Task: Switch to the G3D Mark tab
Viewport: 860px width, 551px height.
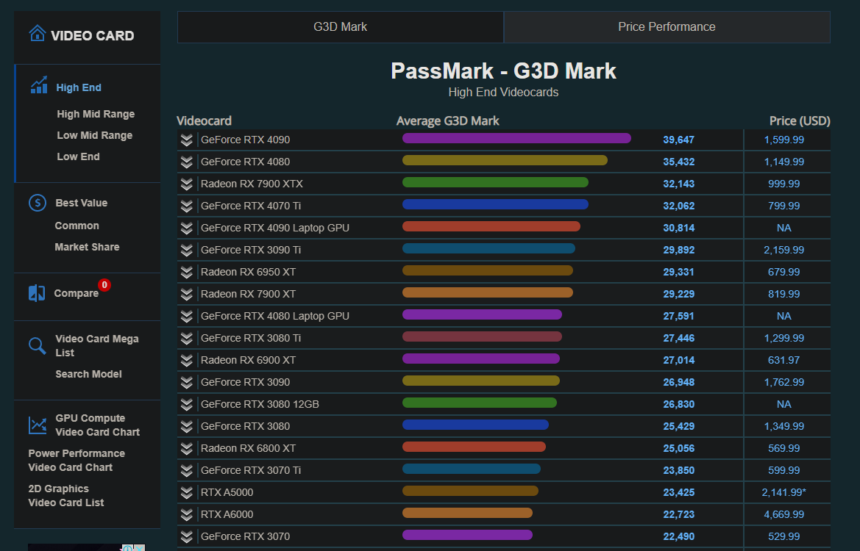Action: coord(340,27)
